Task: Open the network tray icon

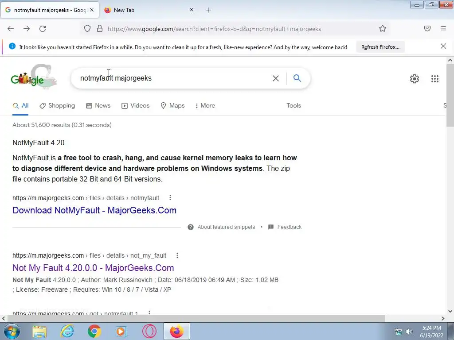Action: tap(399, 332)
